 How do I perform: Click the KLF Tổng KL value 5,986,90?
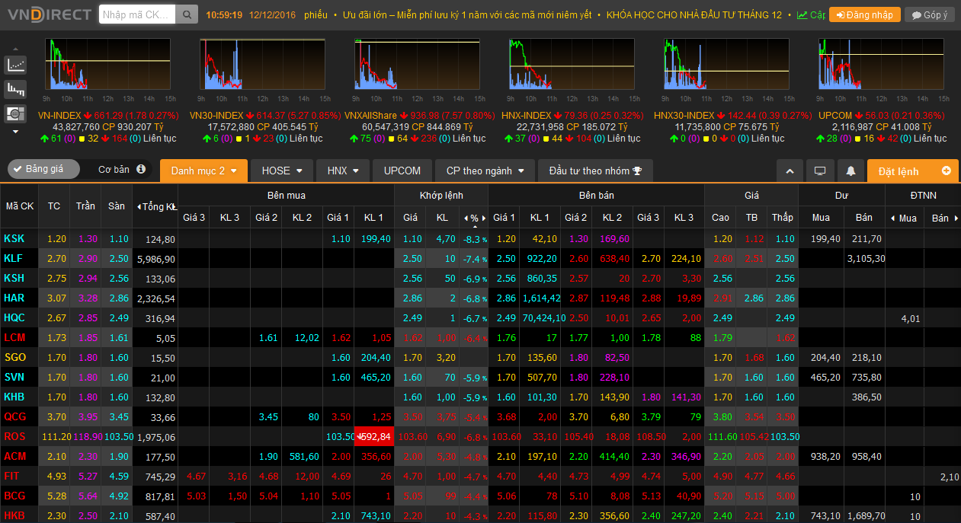156,259
